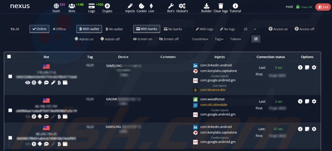Select the No logs filter
Viewport: 332px width, 151px height.
pyautogui.click(x=227, y=29)
